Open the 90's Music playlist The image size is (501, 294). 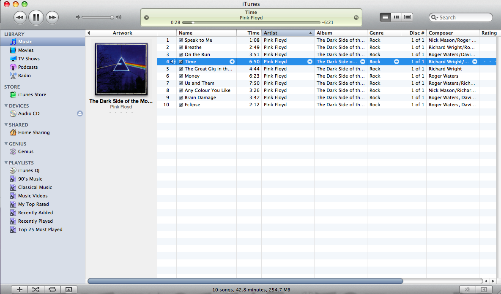tap(30, 179)
